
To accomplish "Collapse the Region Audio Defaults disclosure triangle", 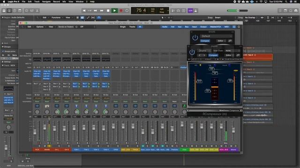I will click(x=3, y=17).
